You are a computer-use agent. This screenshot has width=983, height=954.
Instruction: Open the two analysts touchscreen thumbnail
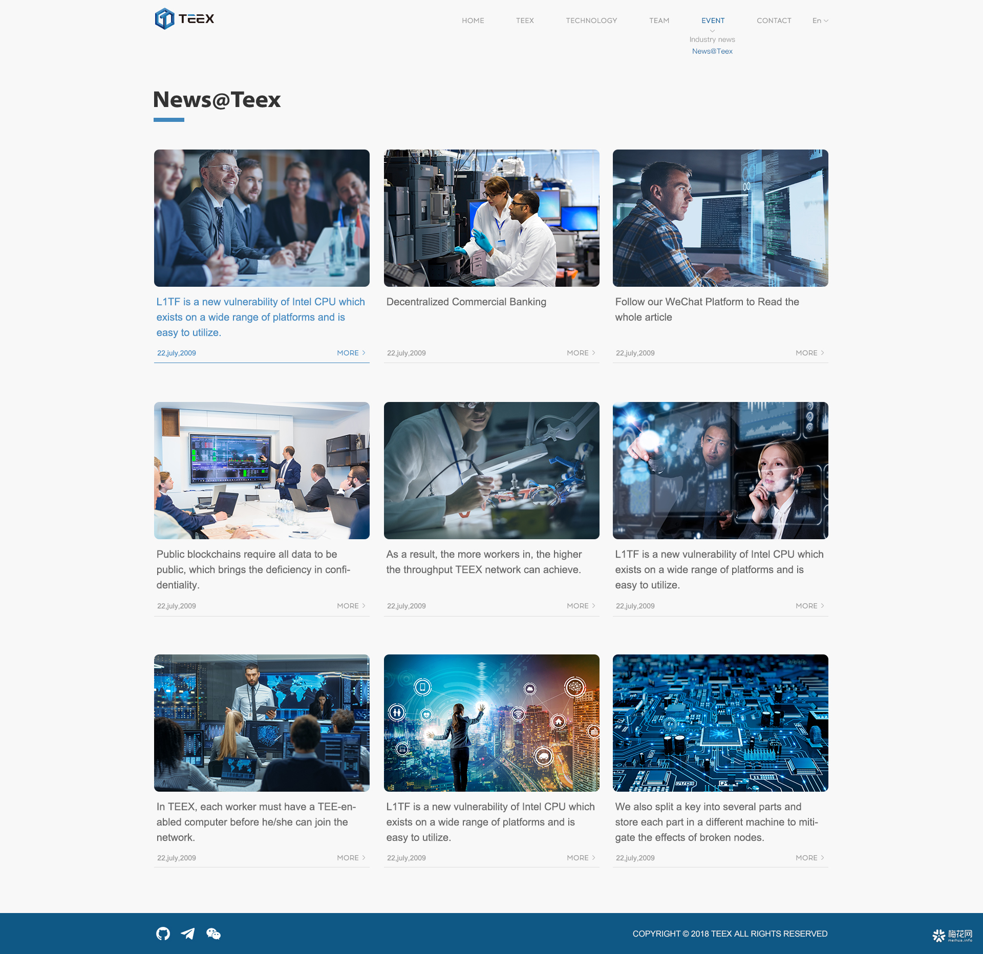[720, 471]
